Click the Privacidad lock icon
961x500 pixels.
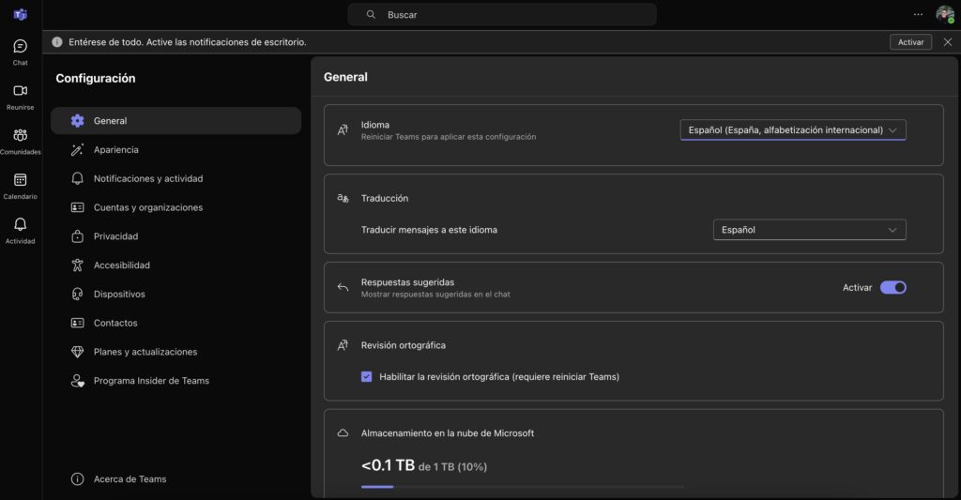[x=77, y=235]
